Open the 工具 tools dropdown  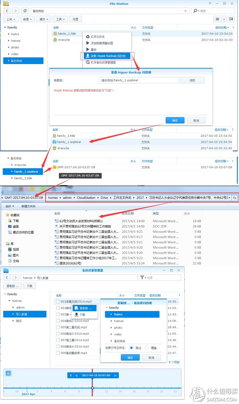pos(61,20)
